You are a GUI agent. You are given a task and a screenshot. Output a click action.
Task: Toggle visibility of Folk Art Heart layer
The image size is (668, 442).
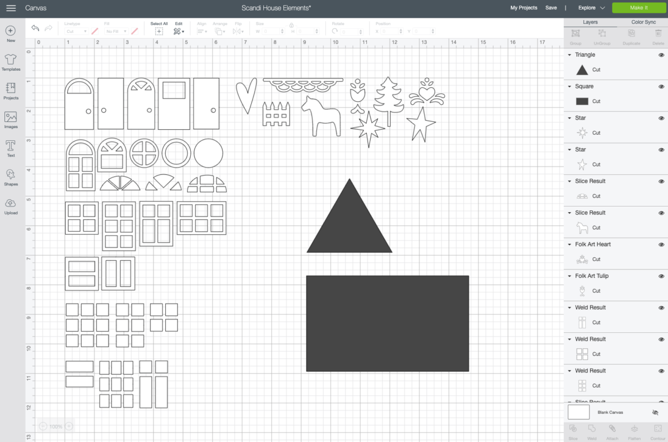pyautogui.click(x=661, y=245)
